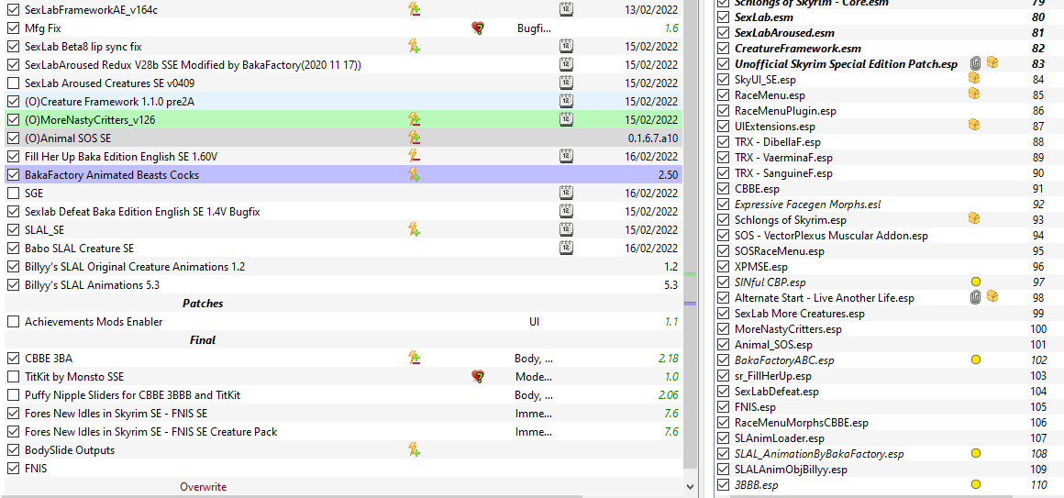Click the archive box icon on Unofficial Skyrim Special Edition Patch.esp
Viewport: 1064px width, 498px height.
point(992,63)
